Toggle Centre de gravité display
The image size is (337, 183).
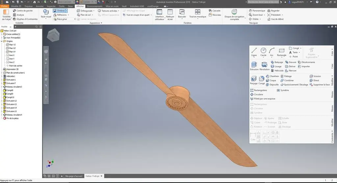[23, 11]
